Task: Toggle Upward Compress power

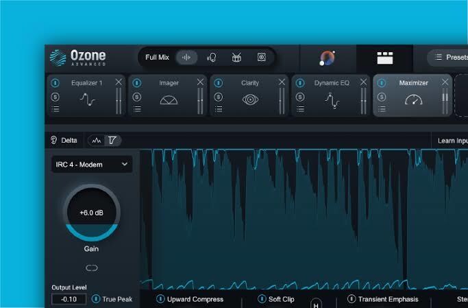Action: click(x=160, y=298)
